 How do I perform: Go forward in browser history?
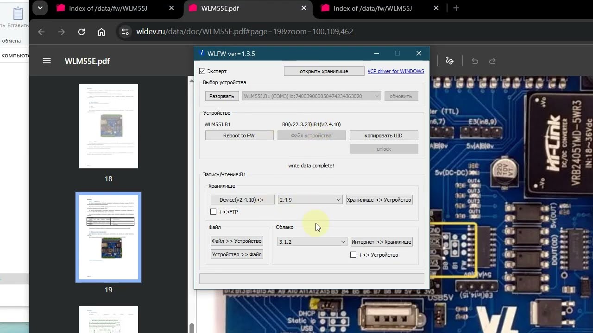[61, 32]
